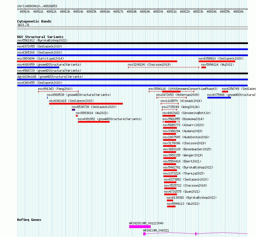Click the nsv3208190 (Chaisson2019) label

pos(149,65)
